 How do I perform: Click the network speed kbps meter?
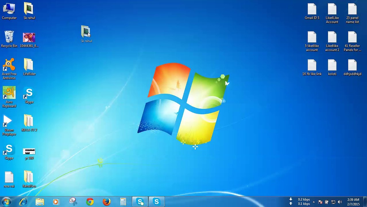click(x=300, y=202)
